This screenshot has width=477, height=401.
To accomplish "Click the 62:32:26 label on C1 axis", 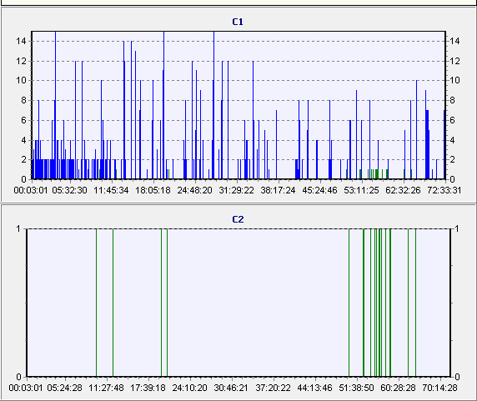I will 403,190.
